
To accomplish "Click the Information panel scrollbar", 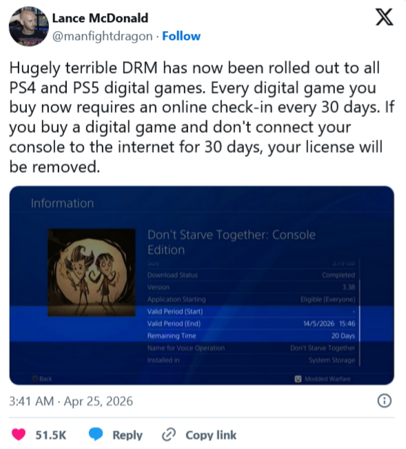I will (x=359, y=312).
